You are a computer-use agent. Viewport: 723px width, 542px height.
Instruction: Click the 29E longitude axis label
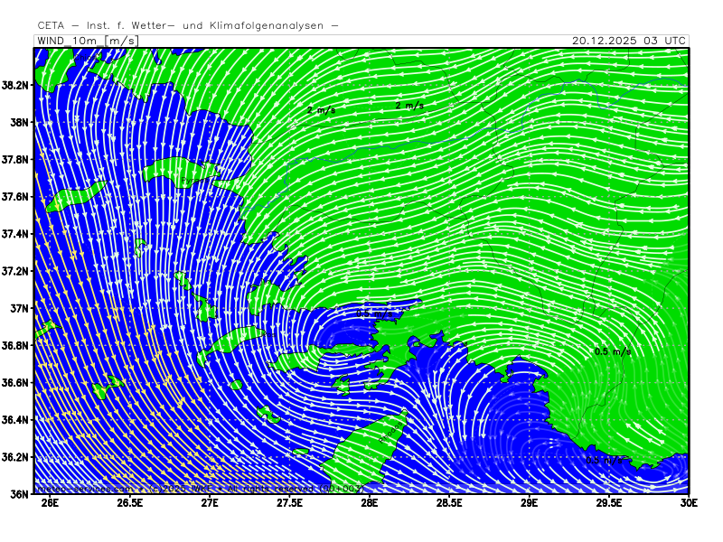529,504
